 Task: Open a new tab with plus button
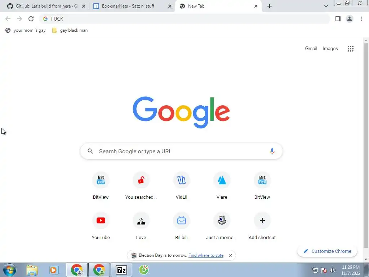[x=270, y=6]
